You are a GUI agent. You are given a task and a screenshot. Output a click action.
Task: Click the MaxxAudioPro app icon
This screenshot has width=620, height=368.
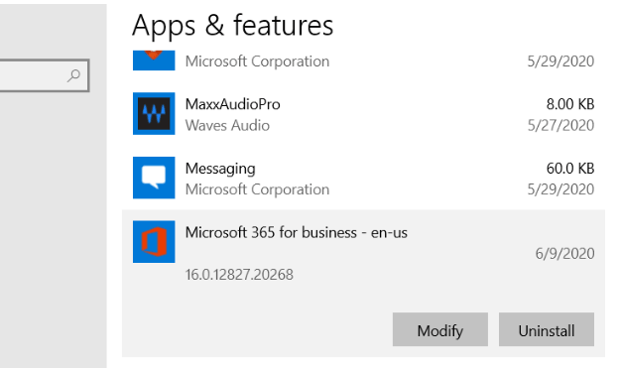click(154, 113)
